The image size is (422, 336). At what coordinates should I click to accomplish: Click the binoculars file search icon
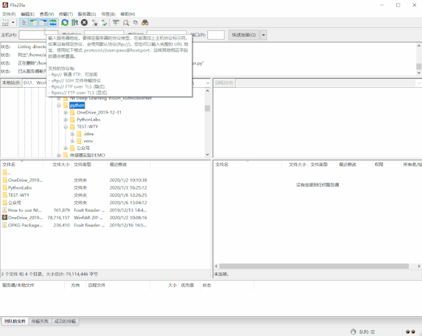(x=145, y=22)
